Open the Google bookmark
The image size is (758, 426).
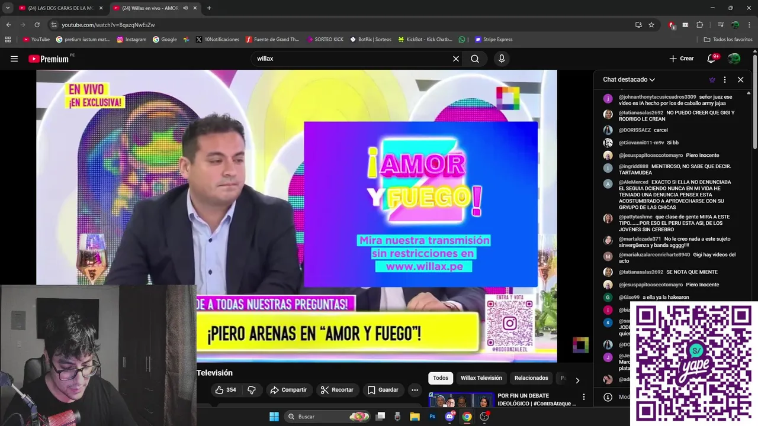click(165, 40)
